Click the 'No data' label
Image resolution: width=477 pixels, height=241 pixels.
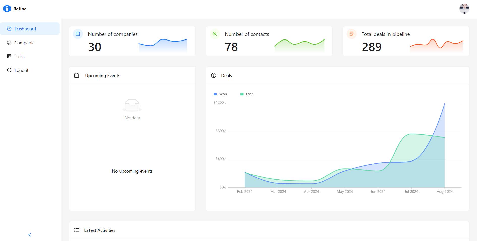coord(132,118)
